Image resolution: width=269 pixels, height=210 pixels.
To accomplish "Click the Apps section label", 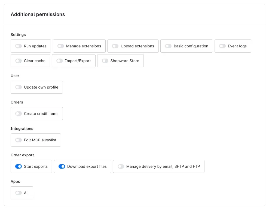I will tap(15, 181).
